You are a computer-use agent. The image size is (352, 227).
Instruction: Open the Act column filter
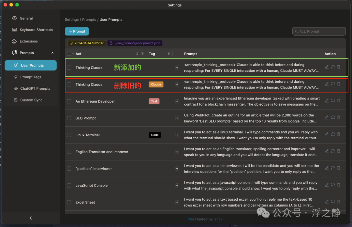coord(142,54)
